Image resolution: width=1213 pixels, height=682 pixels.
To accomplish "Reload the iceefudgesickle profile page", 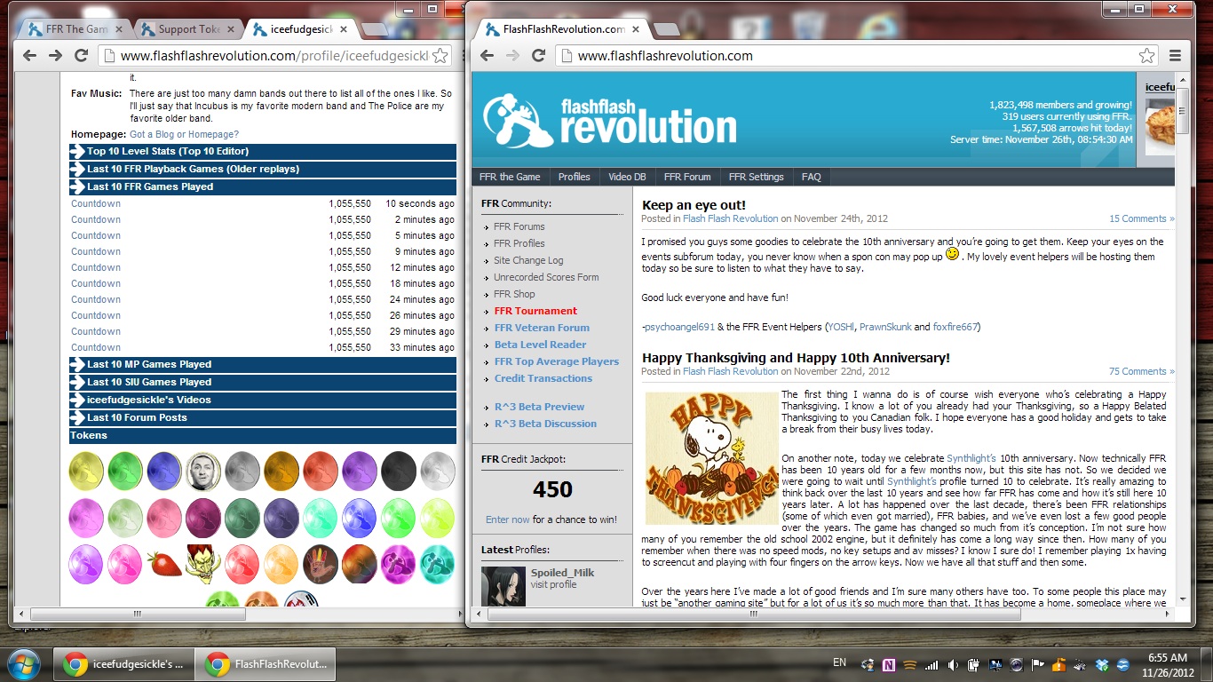I will [x=81, y=55].
